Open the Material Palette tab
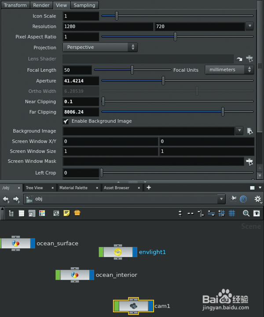 [73, 188]
